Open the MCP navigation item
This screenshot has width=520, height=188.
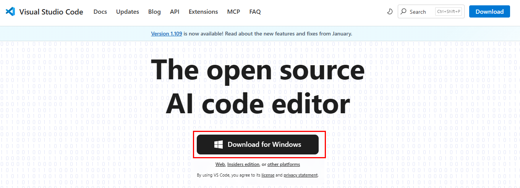click(x=233, y=11)
